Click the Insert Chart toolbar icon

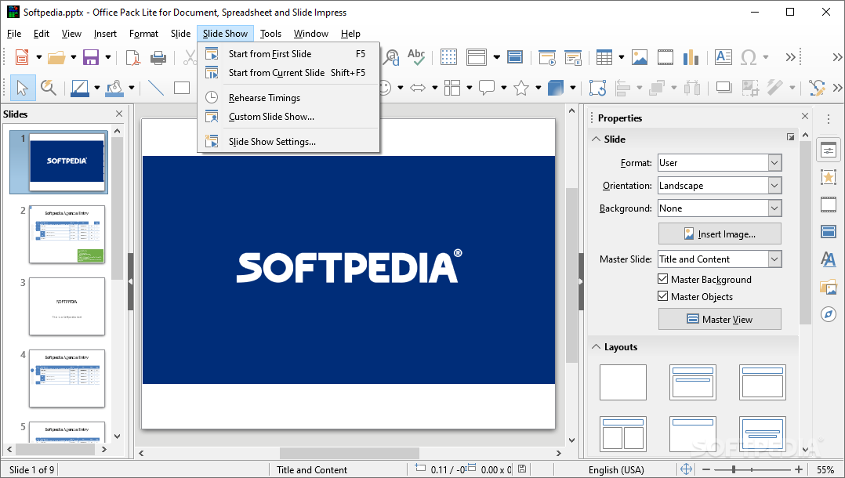tap(691, 57)
